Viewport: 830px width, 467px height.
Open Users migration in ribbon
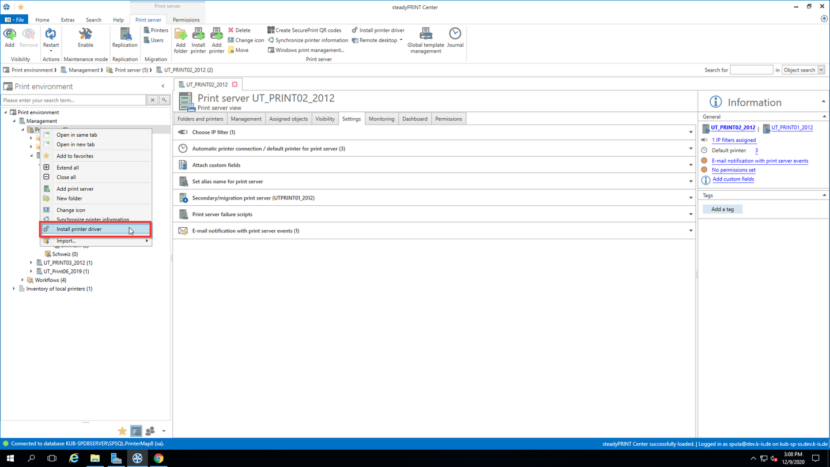click(x=154, y=40)
